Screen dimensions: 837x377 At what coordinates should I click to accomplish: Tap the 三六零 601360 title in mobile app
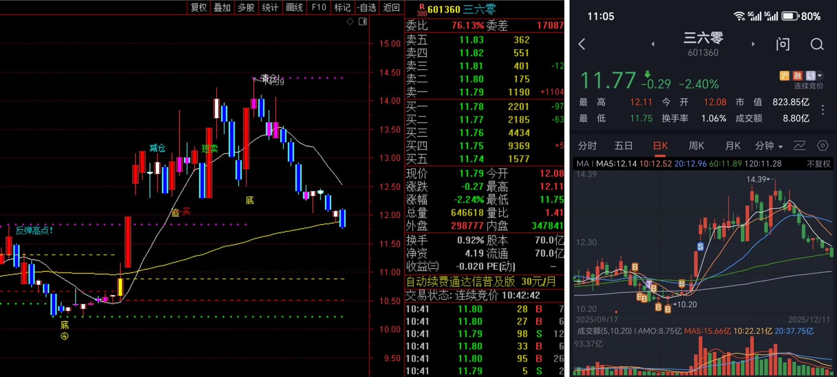703,44
